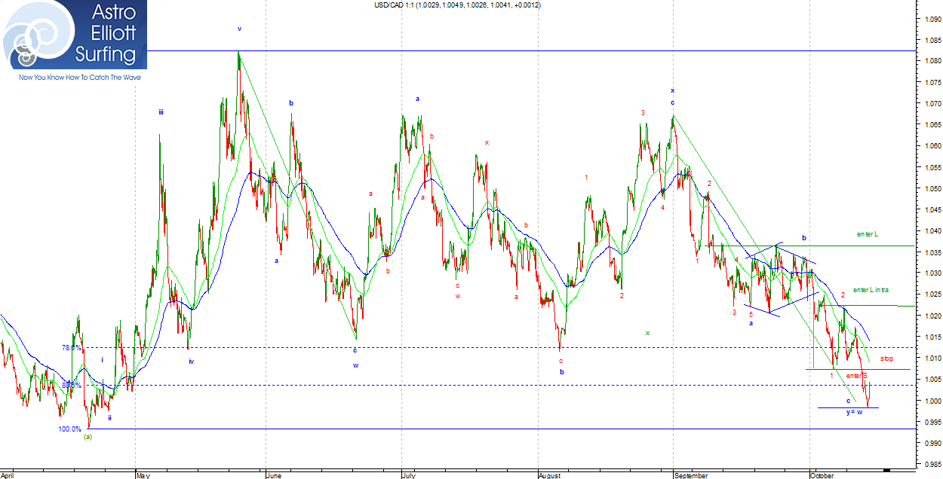Click the 'enter L intra' label
Viewport: 943px width, 479px height.
point(871,290)
